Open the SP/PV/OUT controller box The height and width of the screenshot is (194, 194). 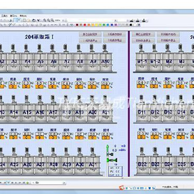115,171
